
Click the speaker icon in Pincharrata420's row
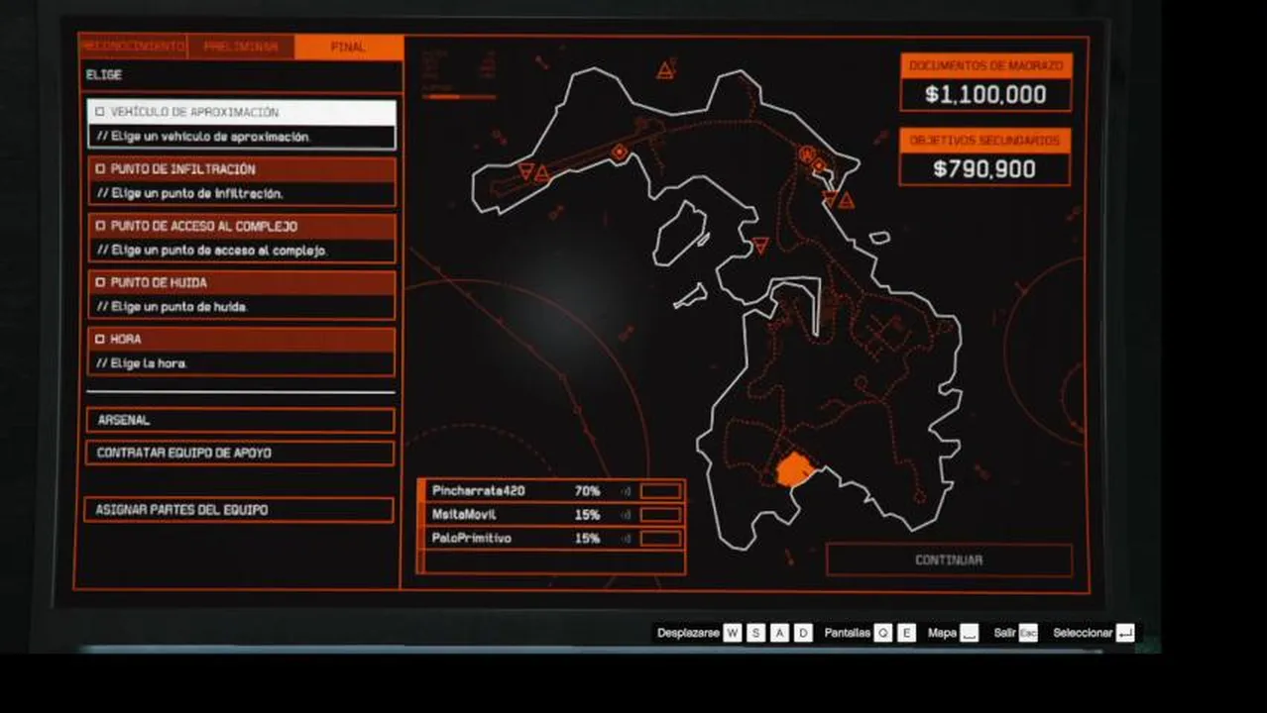tap(626, 491)
